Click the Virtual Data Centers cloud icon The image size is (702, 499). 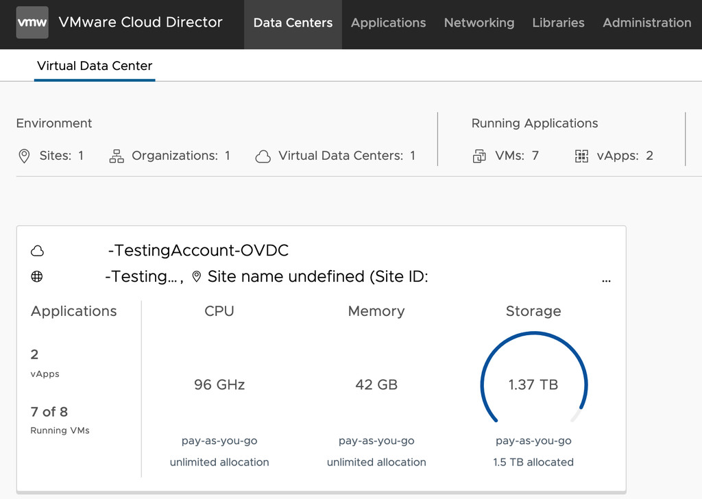point(263,156)
